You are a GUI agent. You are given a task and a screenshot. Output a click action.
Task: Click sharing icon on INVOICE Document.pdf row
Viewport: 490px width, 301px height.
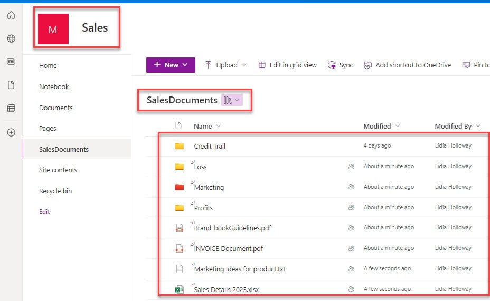tap(351, 248)
